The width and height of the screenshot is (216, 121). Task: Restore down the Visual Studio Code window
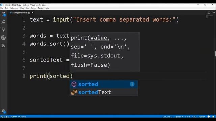click(205, 5)
